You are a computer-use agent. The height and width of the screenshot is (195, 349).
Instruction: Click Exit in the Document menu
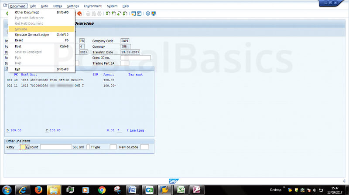click(18, 69)
